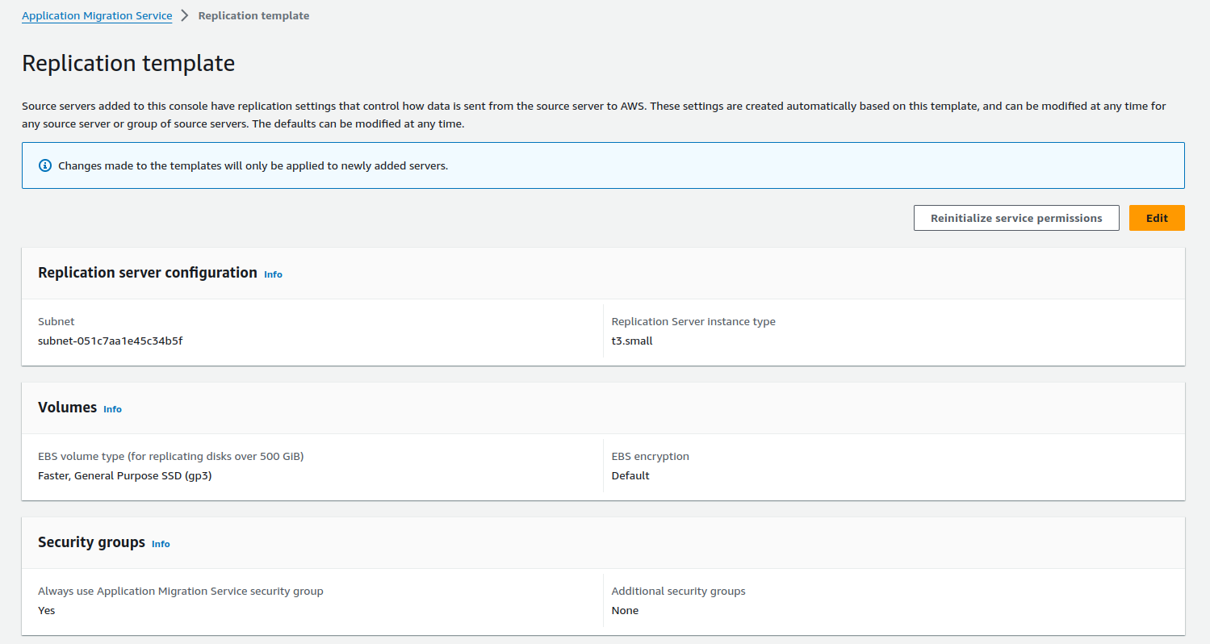1210x644 pixels.
Task: Click the Replication Server instance type label
Action: pyautogui.click(x=693, y=321)
